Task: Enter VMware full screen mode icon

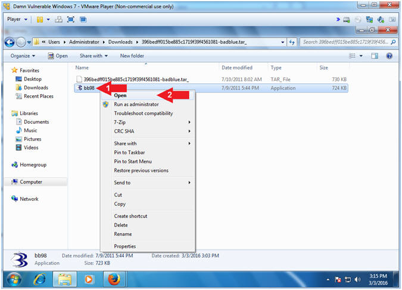Action: point(71,20)
